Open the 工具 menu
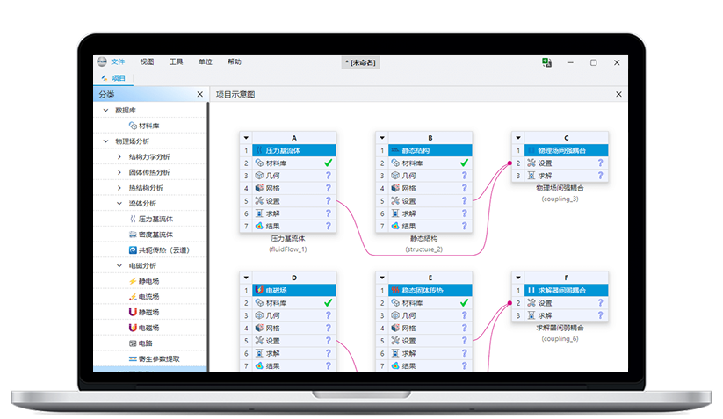 177,62
